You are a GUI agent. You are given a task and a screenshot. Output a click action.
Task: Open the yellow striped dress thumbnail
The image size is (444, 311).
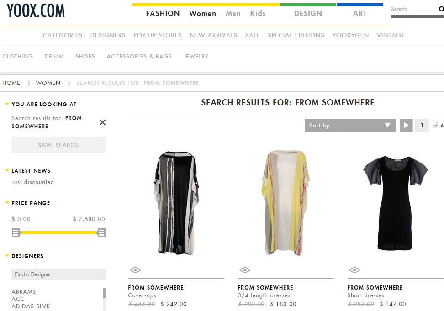click(285, 203)
